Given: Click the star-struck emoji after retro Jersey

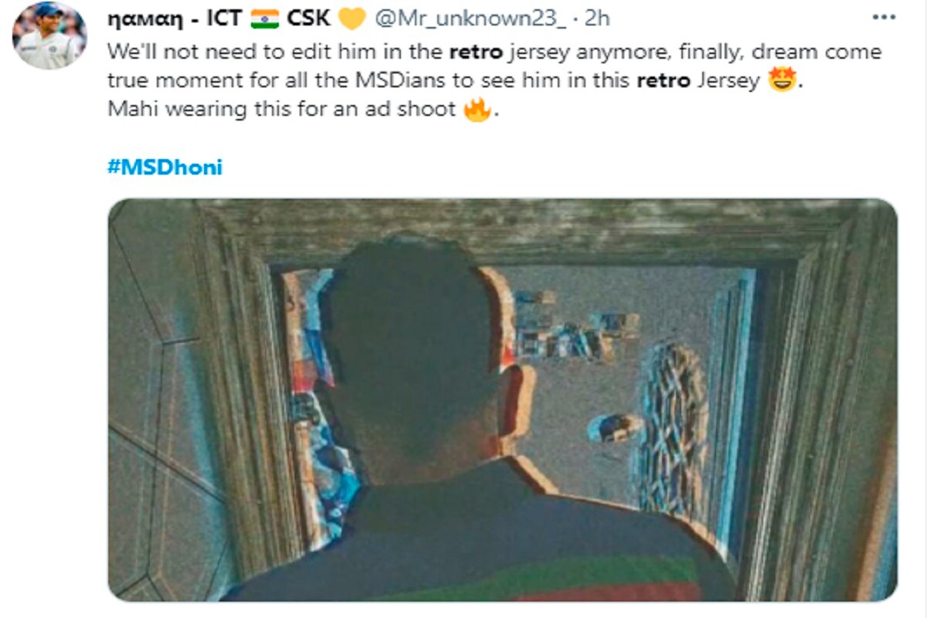Looking at the screenshot, I should pyautogui.click(x=782, y=80).
